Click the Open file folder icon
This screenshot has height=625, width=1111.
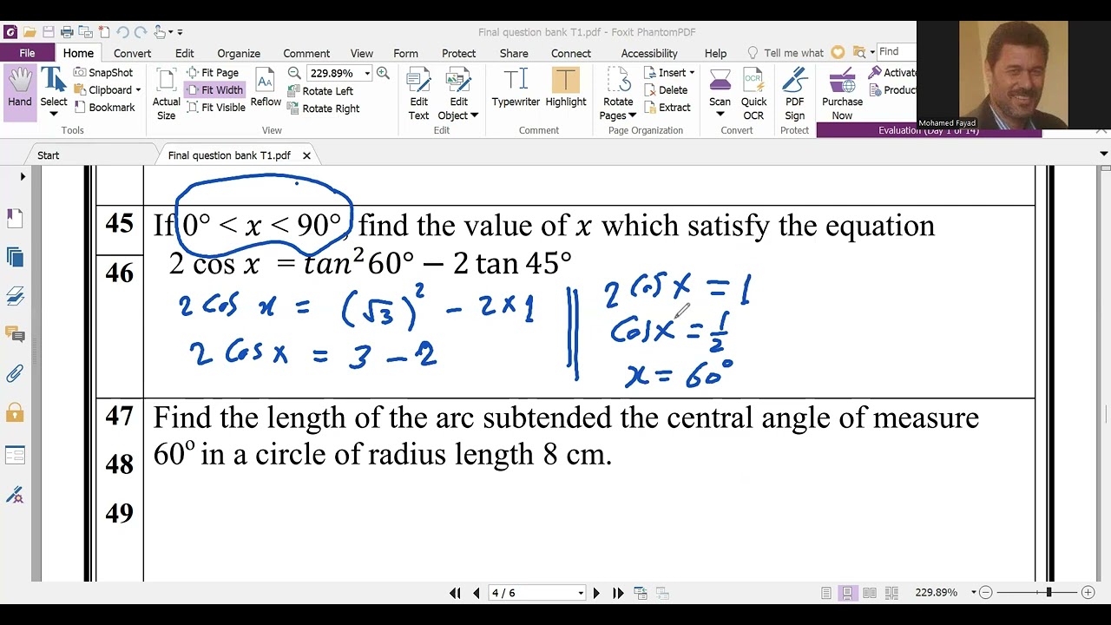pyautogui.click(x=30, y=32)
